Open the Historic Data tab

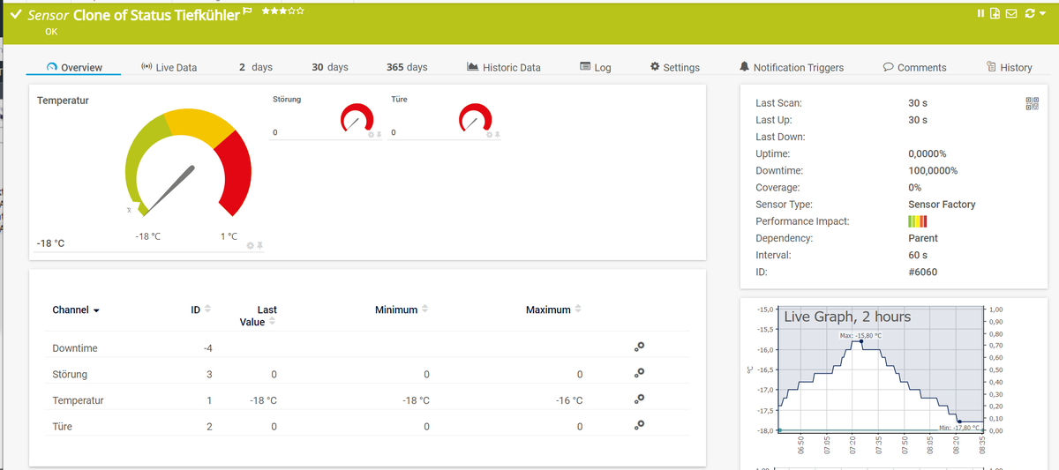pyautogui.click(x=503, y=67)
